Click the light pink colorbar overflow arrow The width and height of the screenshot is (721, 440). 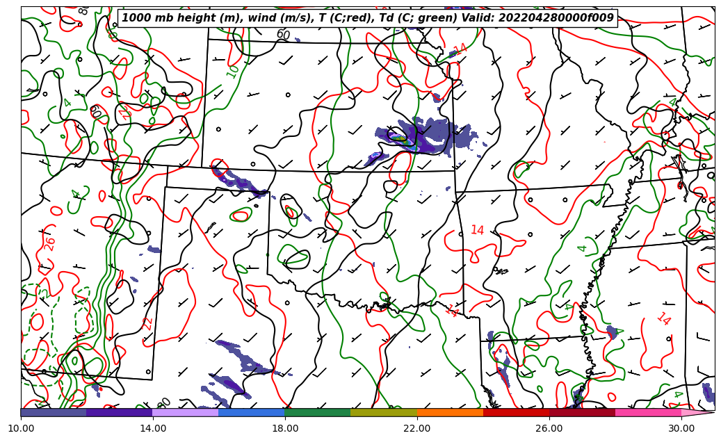point(697,412)
